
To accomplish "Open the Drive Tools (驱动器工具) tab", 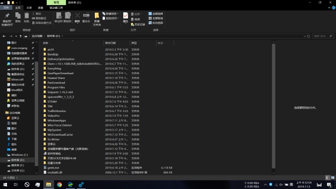I will point(56,8).
